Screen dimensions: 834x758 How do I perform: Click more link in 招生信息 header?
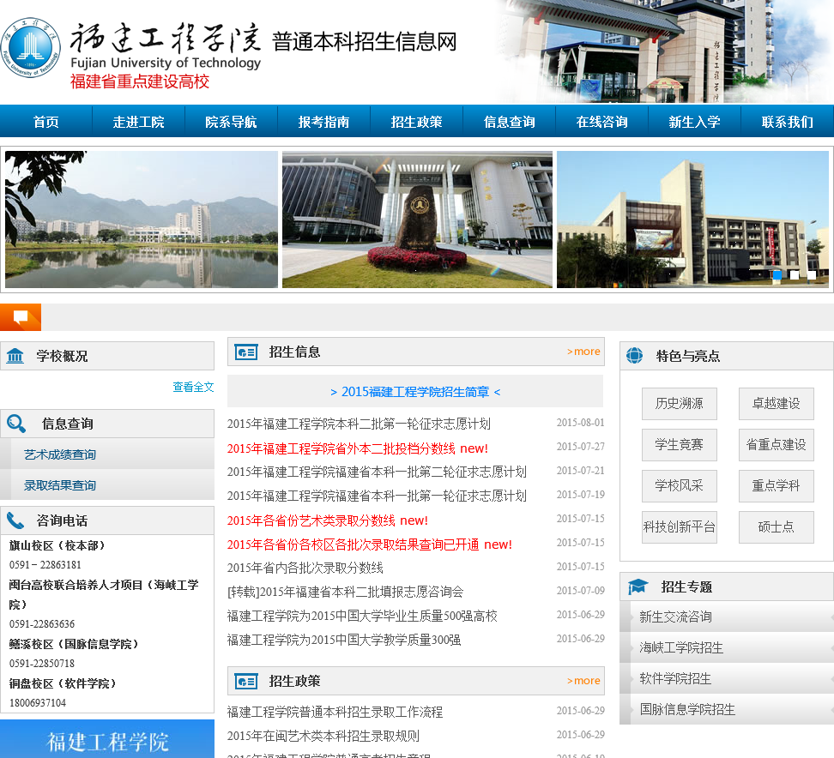pyautogui.click(x=583, y=352)
